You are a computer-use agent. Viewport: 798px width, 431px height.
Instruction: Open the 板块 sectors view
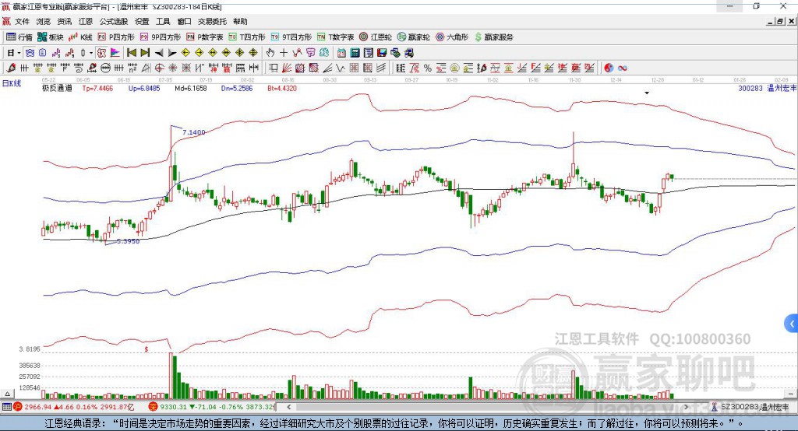pyautogui.click(x=51, y=37)
